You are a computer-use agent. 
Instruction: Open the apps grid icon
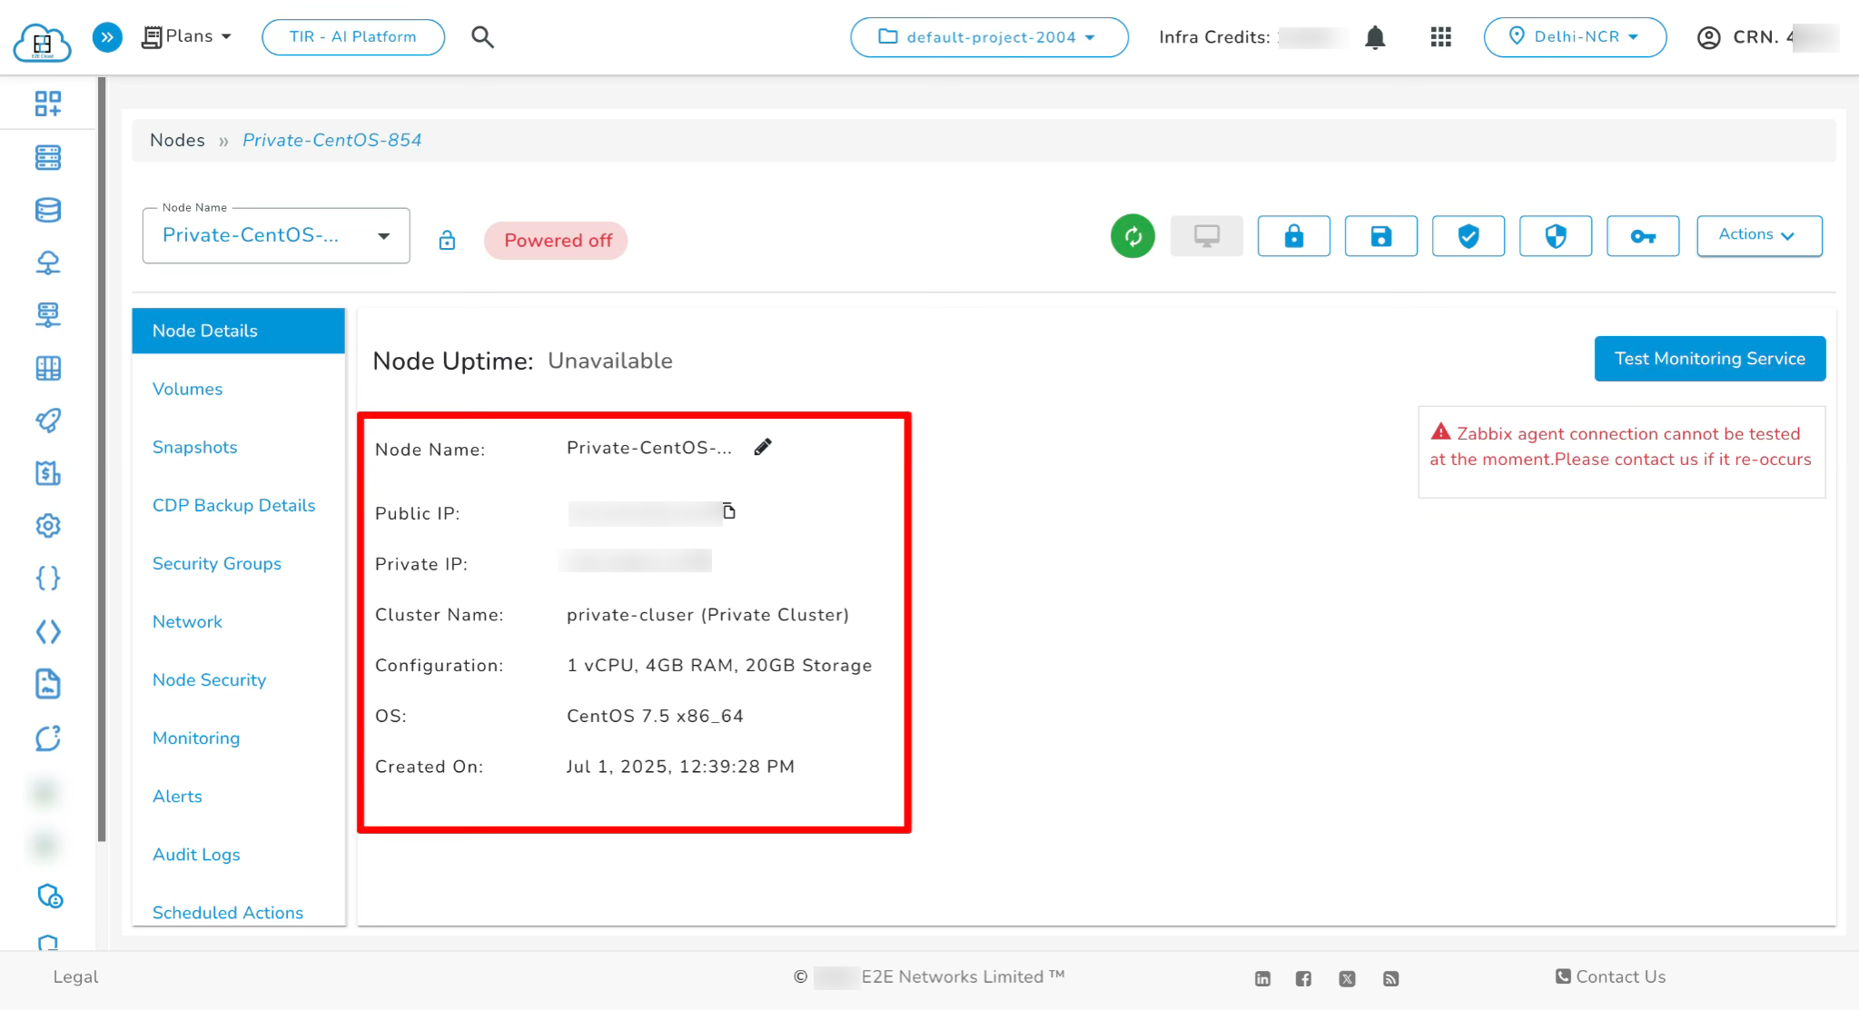[1439, 37]
